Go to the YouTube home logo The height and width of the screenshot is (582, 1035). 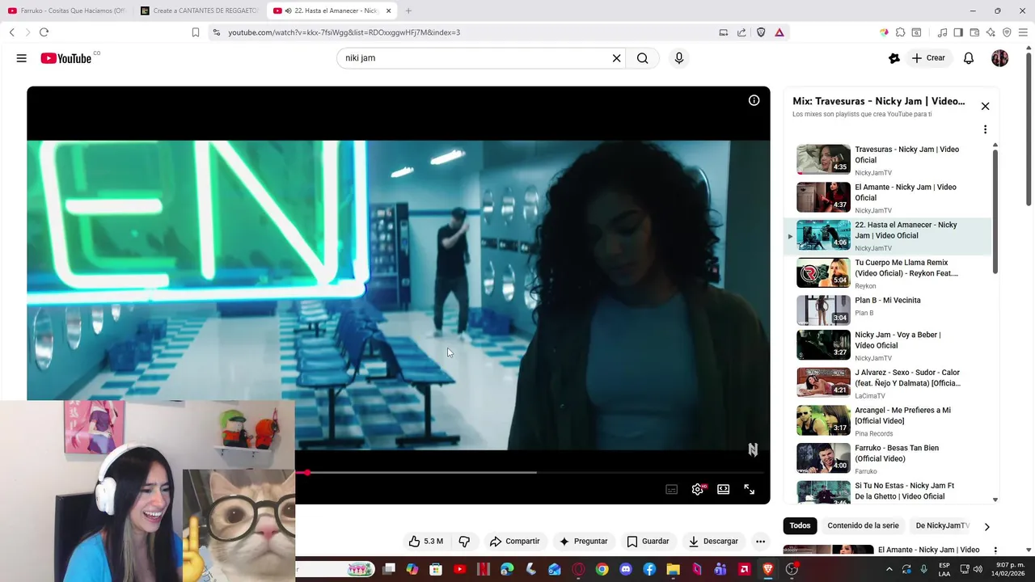click(x=66, y=58)
